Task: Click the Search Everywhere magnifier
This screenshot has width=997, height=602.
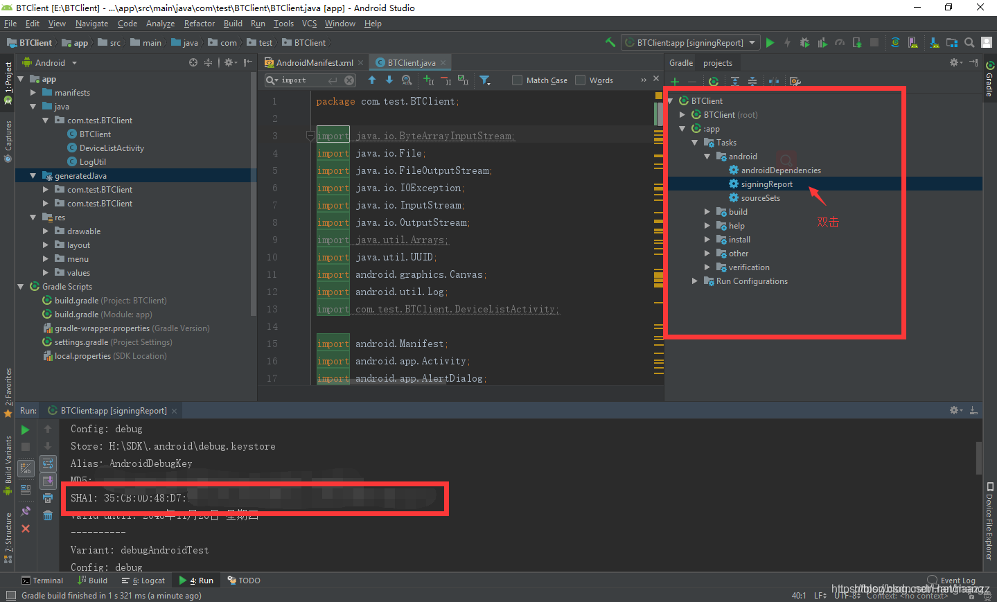Action: pyautogui.click(x=969, y=42)
